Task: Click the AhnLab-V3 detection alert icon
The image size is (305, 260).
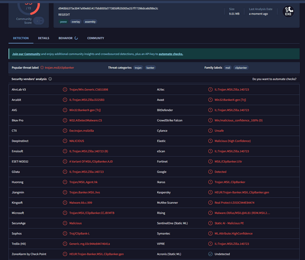Action: tap(65, 90)
